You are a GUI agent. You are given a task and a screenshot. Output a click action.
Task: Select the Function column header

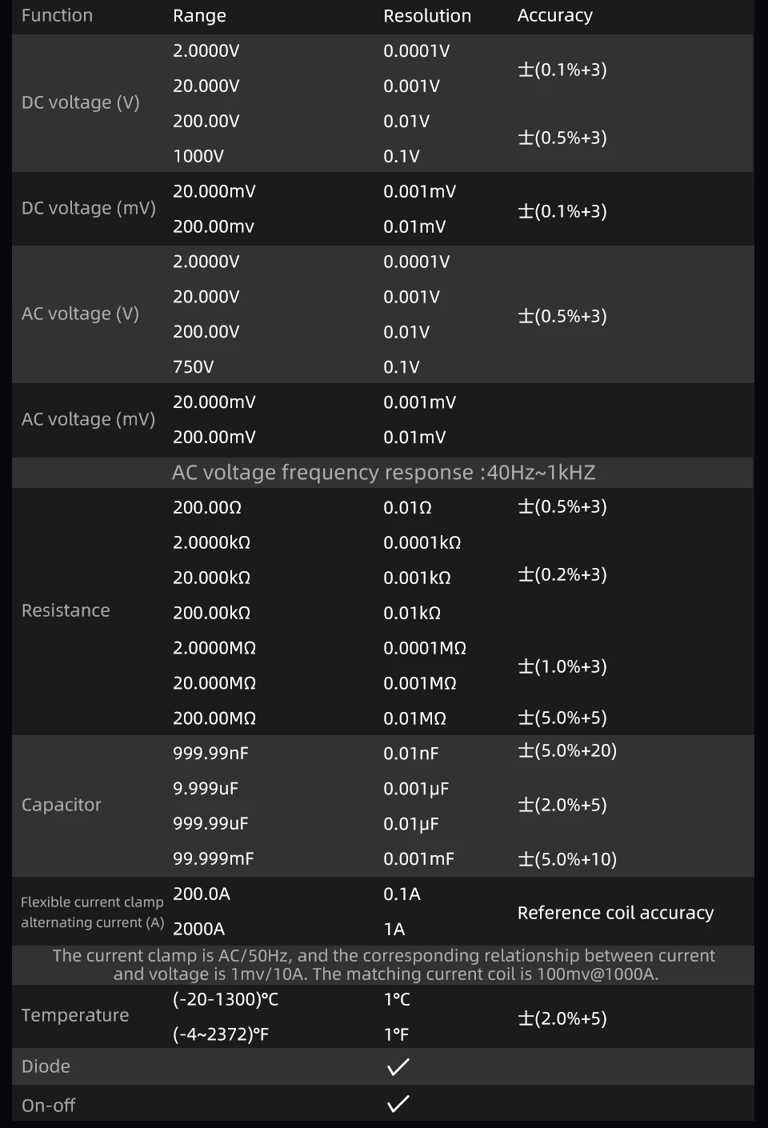point(57,15)
